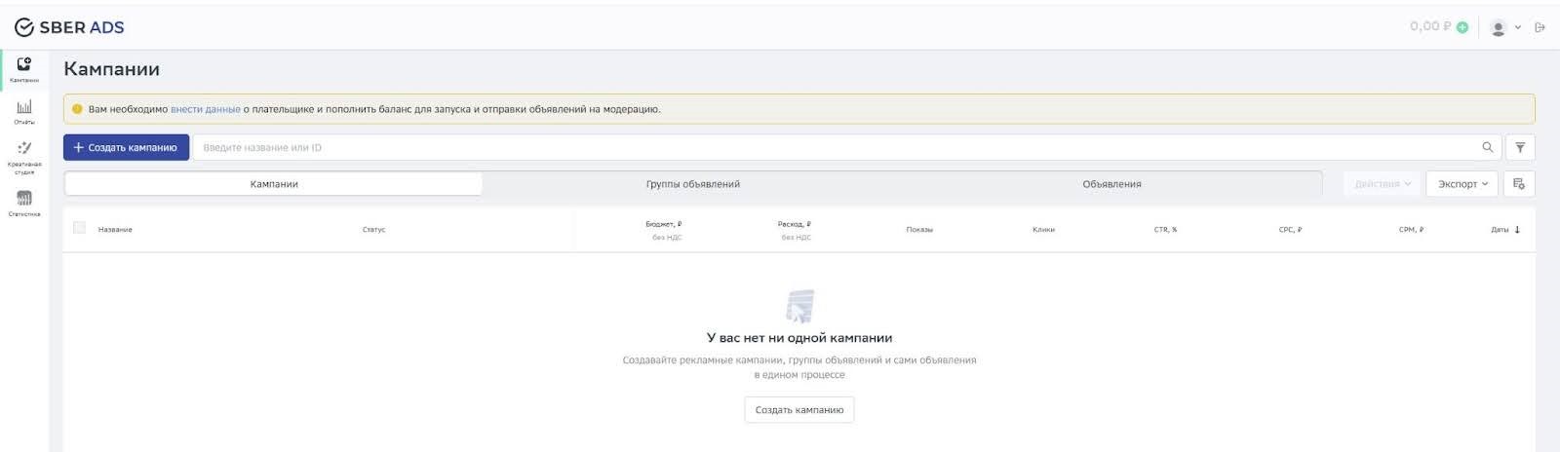Sort by CPC column header

[1290, 230]
